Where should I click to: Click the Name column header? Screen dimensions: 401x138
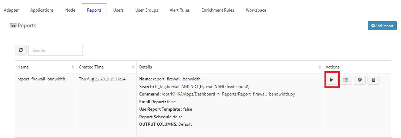click(x=45, y=67)
